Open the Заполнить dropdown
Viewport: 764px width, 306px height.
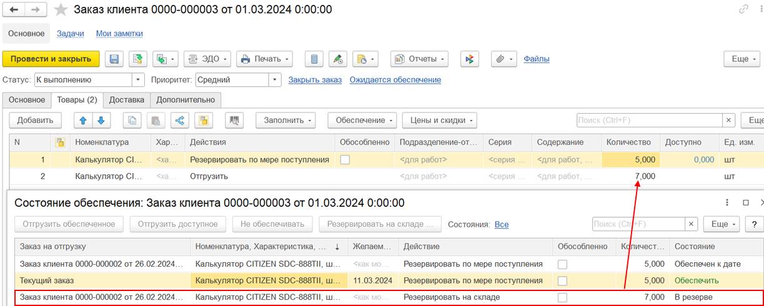coord(286,121)
